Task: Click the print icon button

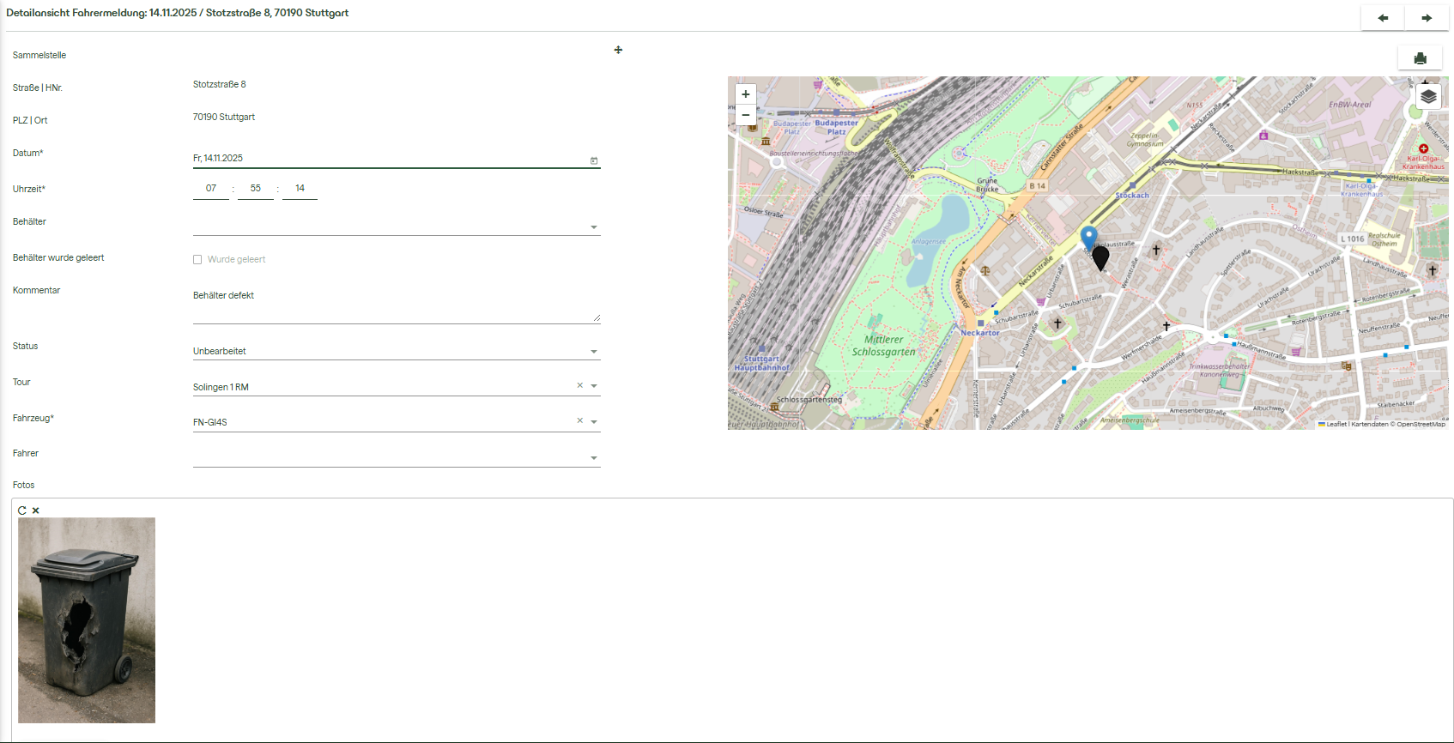Action: [x=1420, y=58]
